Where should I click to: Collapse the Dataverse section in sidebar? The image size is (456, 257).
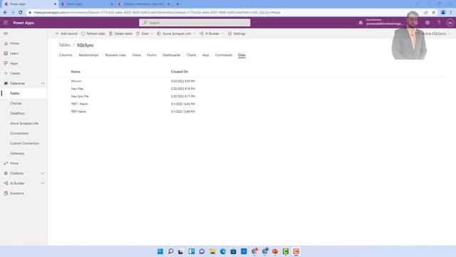[x=43, y=84]
